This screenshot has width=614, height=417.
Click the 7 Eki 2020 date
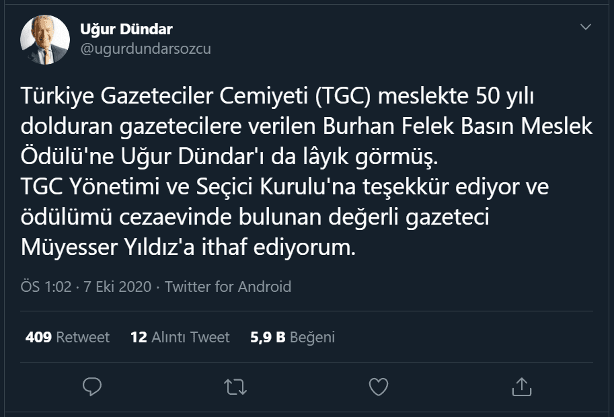(x=117, y=287)
